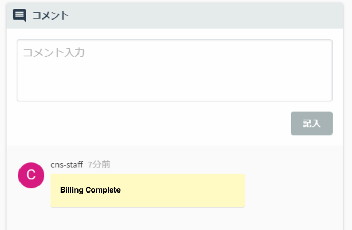Click the 7分前 timestamp
This screenshot has height=230, width=352.
click(99, 165)
